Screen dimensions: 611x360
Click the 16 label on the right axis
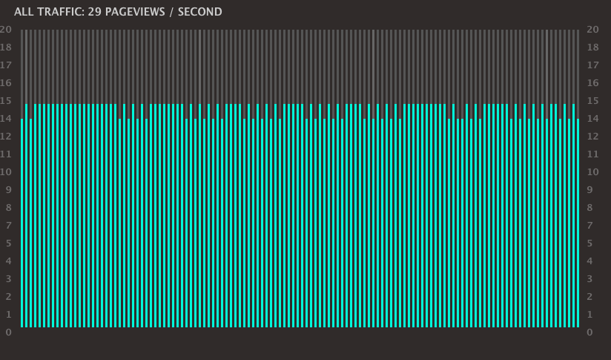592,83
